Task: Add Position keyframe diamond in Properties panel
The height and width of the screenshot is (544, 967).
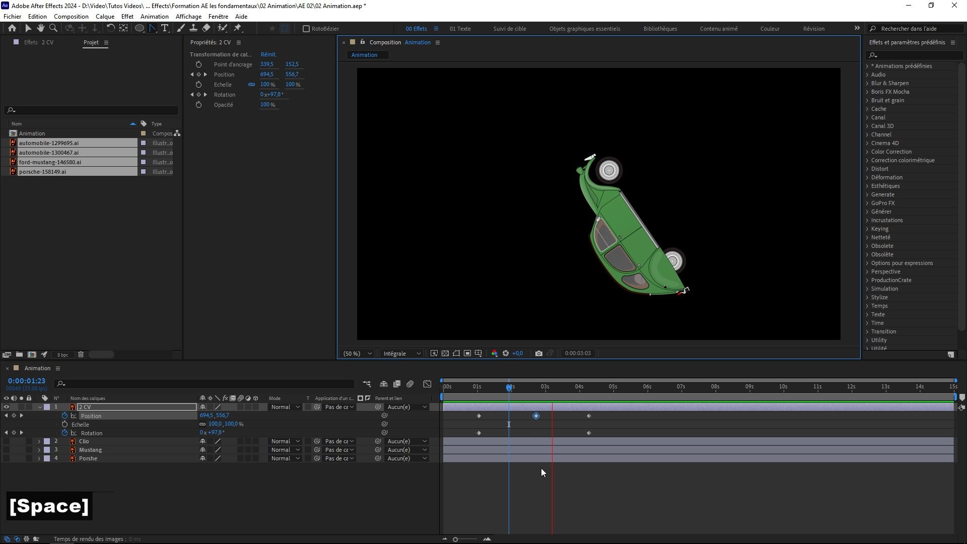Action: pos(198,75)
